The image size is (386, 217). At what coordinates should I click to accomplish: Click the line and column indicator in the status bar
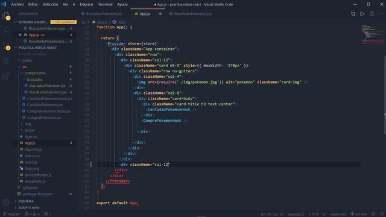click(x=272, y=214)
